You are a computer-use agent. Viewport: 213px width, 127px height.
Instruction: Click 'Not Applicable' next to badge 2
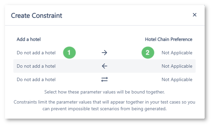tap(177, 53)
